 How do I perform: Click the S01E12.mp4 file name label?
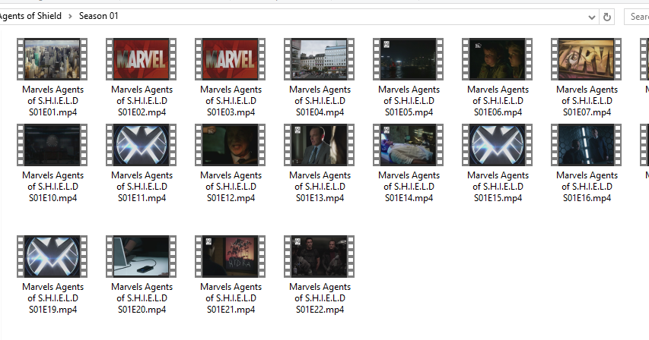pos(231,187)
